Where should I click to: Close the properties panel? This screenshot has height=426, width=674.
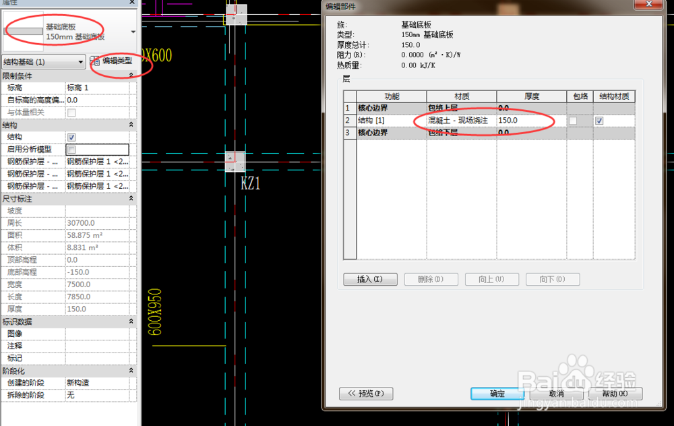point(132,2)
